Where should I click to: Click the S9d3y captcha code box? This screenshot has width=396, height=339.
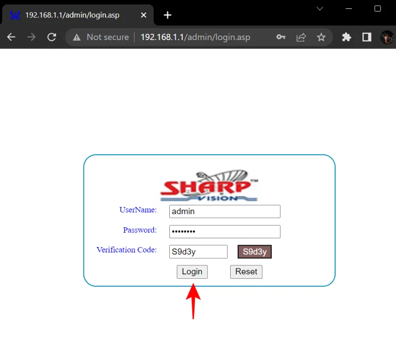[254, 252]
